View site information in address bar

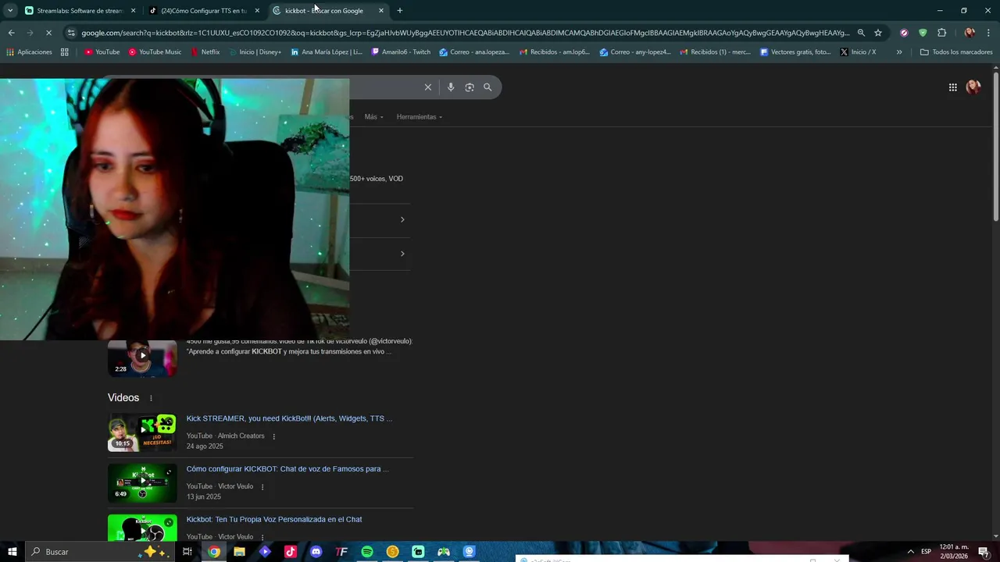pos(71,33)
